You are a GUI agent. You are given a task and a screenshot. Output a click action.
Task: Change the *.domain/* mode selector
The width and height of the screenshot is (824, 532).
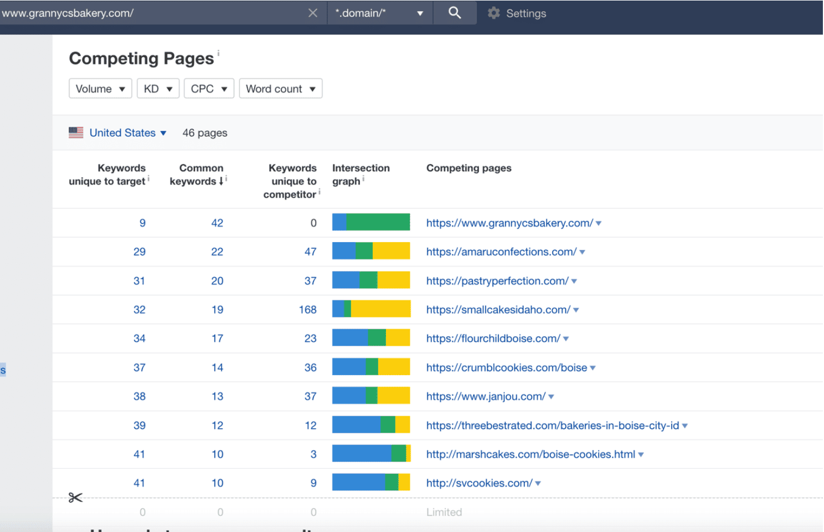379,13
